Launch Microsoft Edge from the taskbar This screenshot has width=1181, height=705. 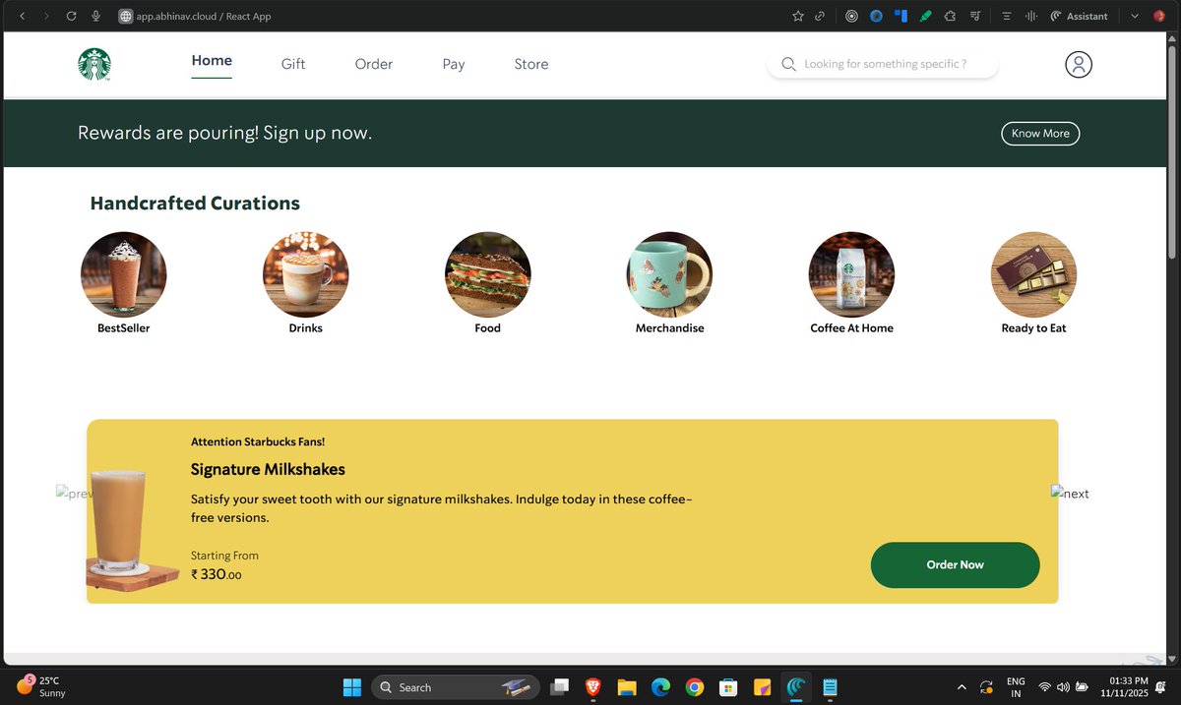pyautogui.click(x=660, y=687)
